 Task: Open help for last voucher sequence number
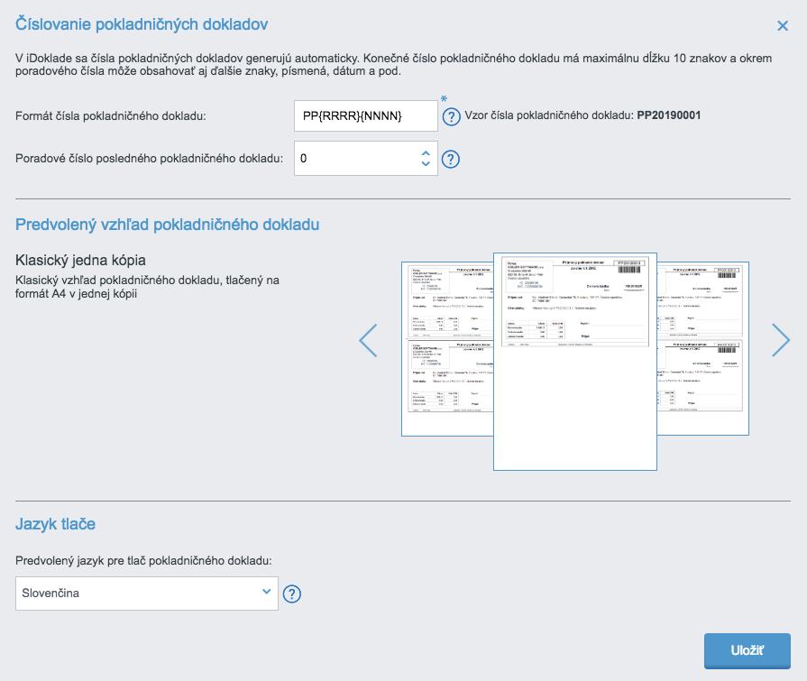(452, 160)
